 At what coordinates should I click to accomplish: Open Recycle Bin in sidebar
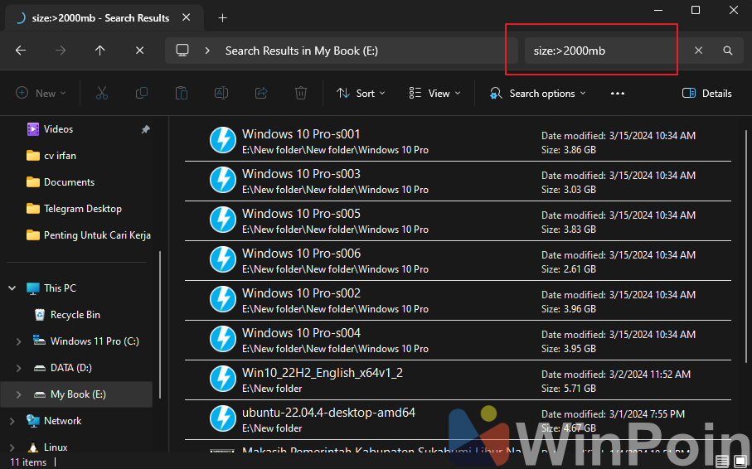pos(75,315)
